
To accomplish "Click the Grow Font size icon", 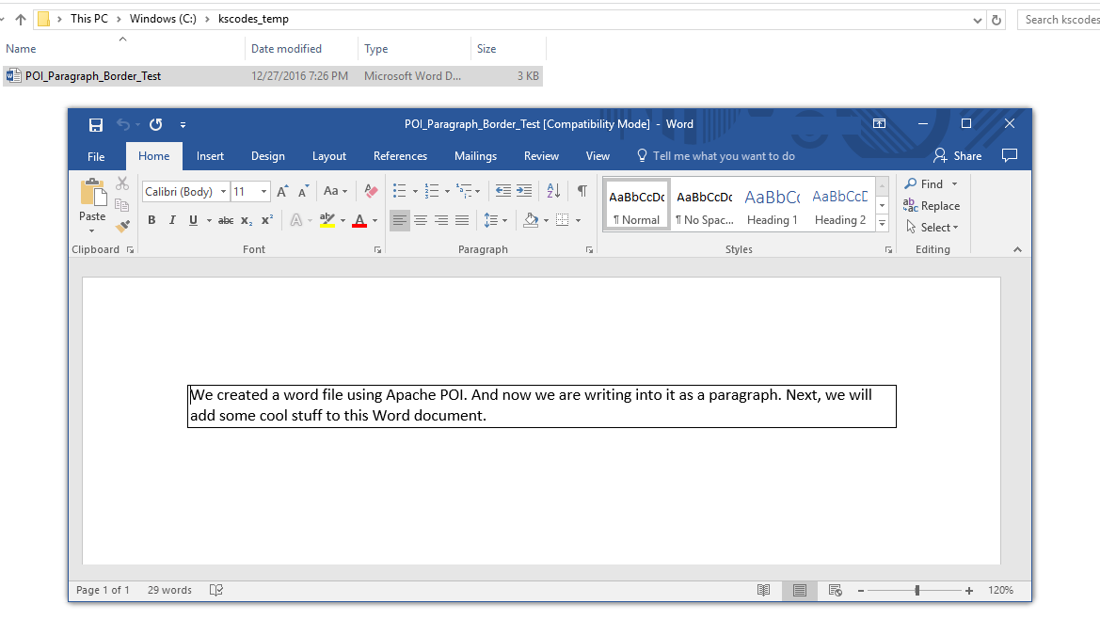I will coord(282,192).
